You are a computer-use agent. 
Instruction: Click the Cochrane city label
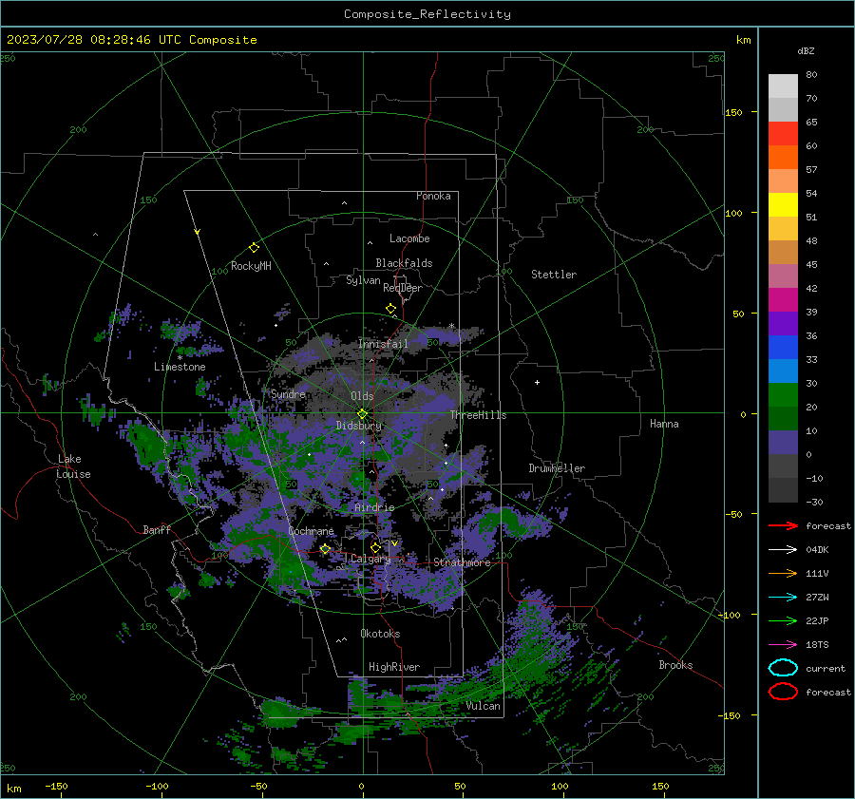pos(311,531)
